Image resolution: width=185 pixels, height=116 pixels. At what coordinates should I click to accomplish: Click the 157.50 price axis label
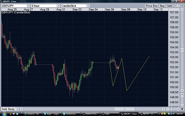(x=174, y=12)
